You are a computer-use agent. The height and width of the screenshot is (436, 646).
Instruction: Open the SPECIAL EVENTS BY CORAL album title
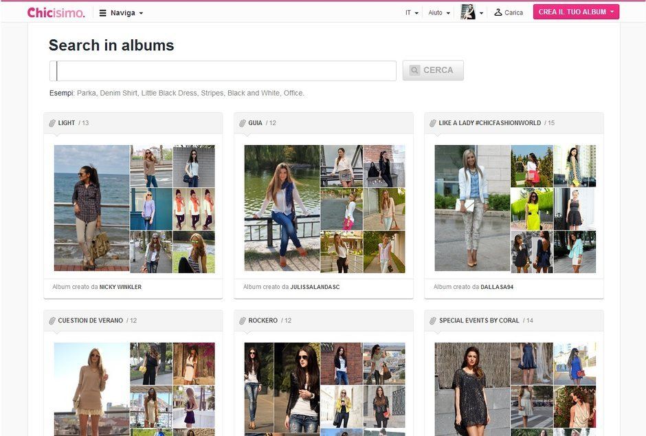tap(479, 320)
